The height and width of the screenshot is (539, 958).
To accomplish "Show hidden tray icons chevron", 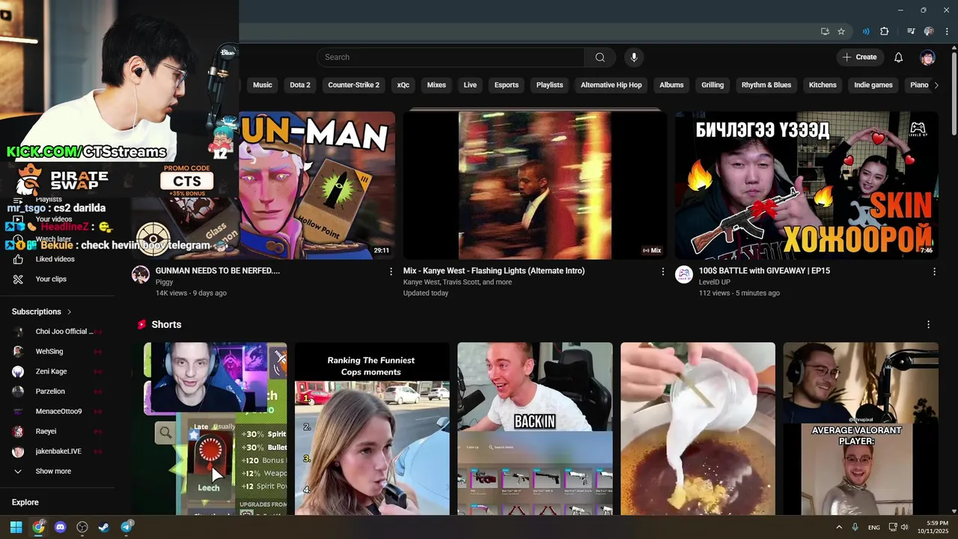I will [x=839, y=527].
